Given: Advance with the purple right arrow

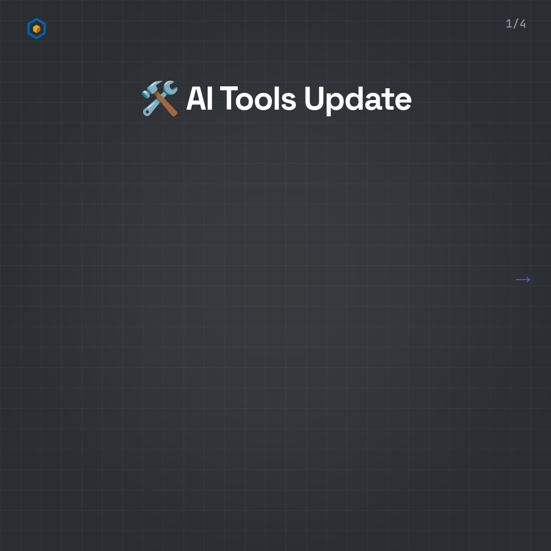Looking at the screenshot, I should [x=523, y=280].
